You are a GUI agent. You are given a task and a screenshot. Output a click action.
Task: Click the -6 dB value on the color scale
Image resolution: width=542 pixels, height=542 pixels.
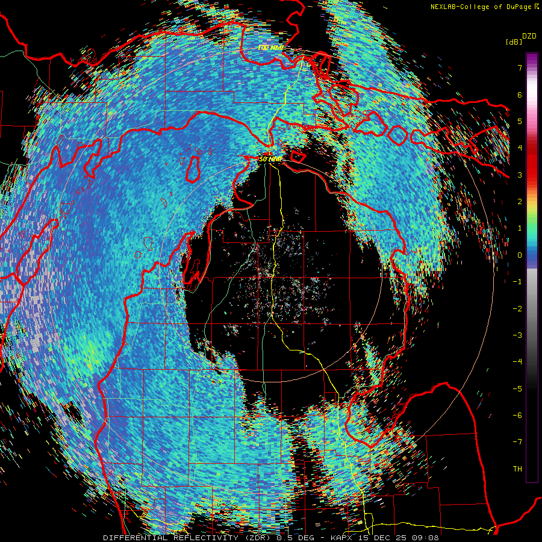point(517,416)
